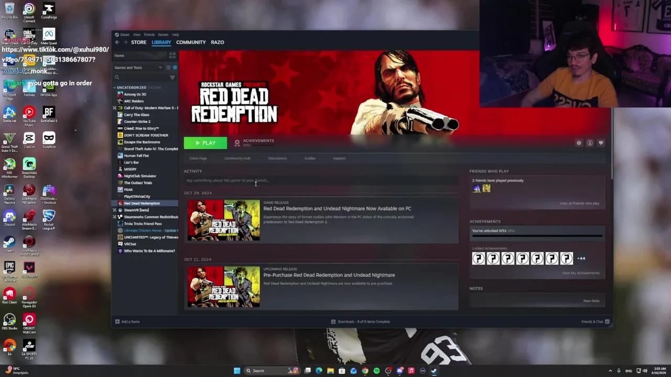Open the Discussions link
The image size is (671, 377).
(277, 158)
